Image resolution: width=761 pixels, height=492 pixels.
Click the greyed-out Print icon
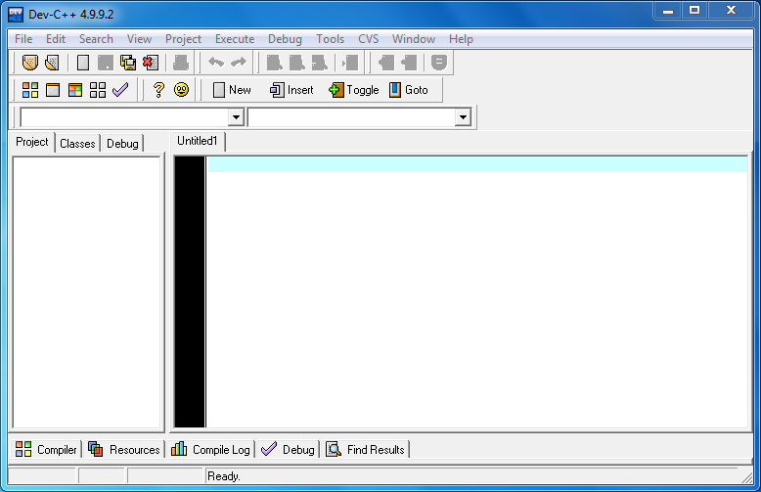(181, 63)
